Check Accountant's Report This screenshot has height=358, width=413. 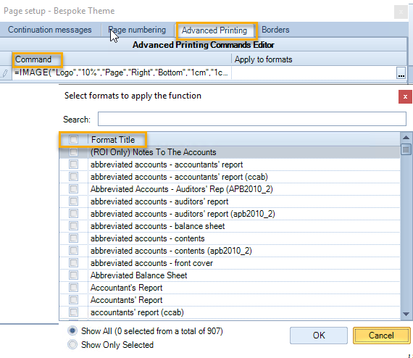click(x=73, y=288)
